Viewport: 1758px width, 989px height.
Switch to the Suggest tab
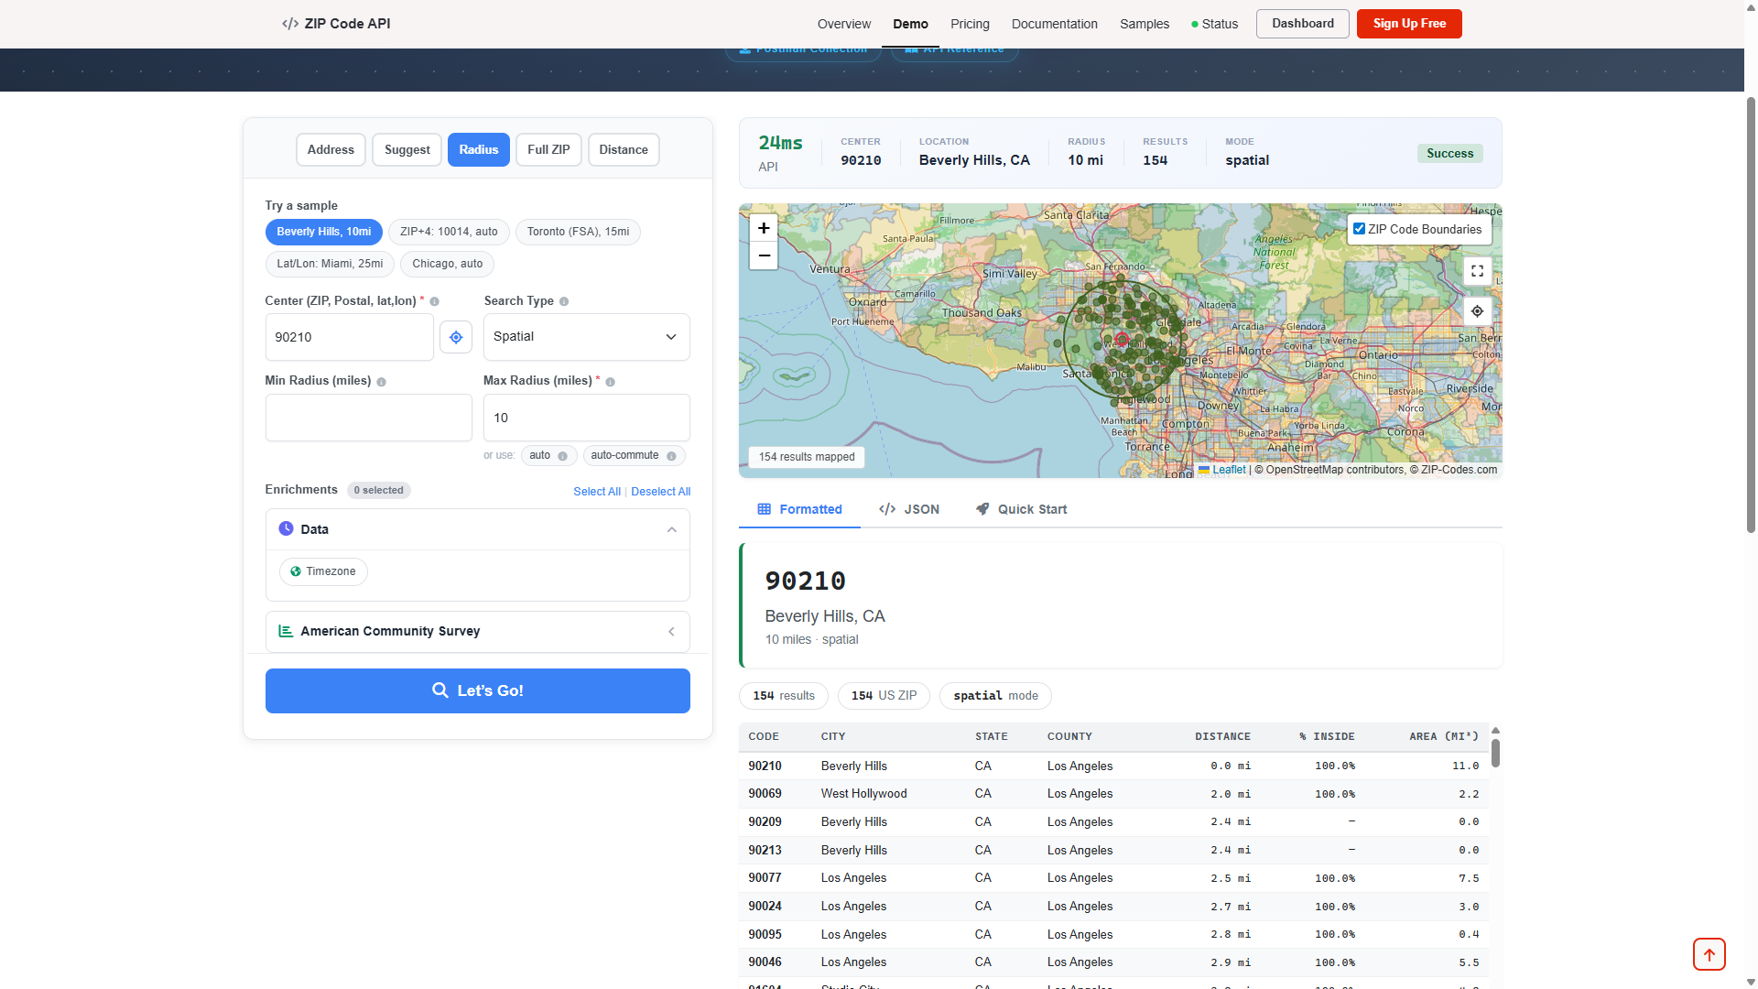pos(407,150)
